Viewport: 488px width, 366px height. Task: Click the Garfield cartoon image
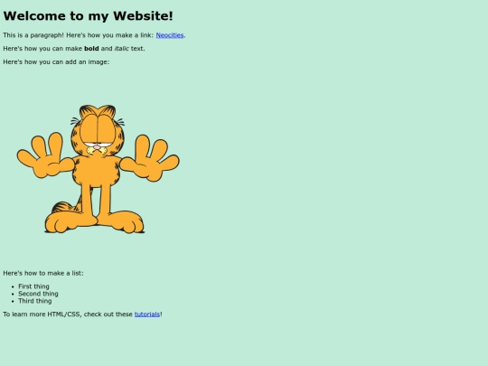click(x=98, y=169)
